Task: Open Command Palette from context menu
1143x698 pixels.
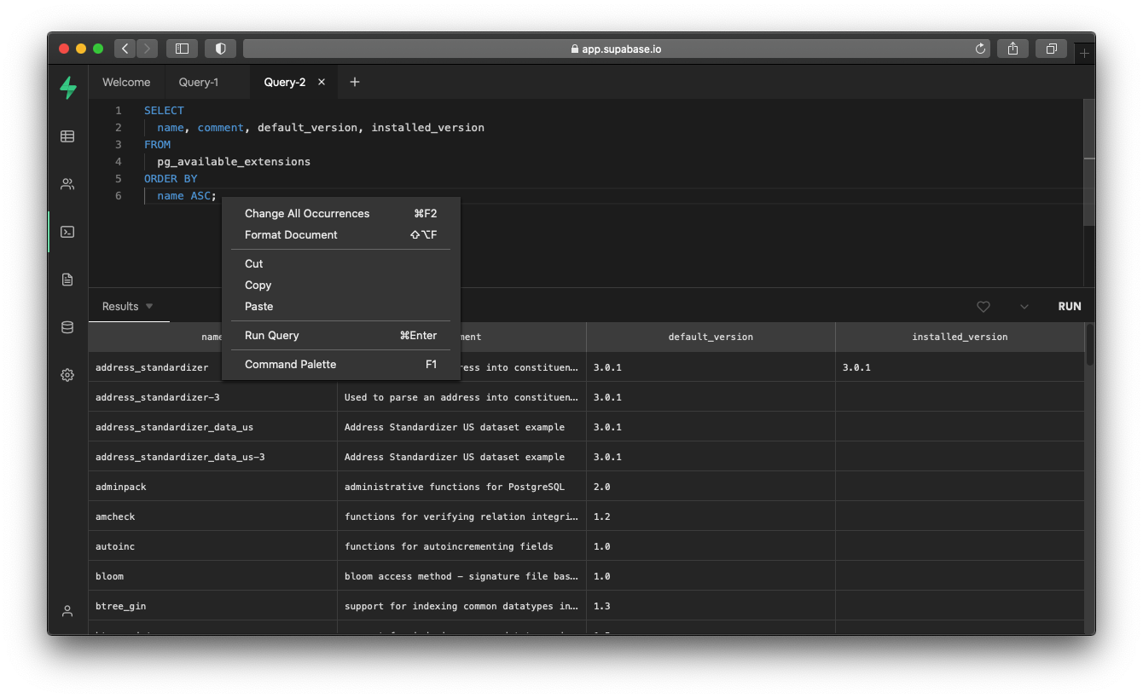Action: coord(290,365)
